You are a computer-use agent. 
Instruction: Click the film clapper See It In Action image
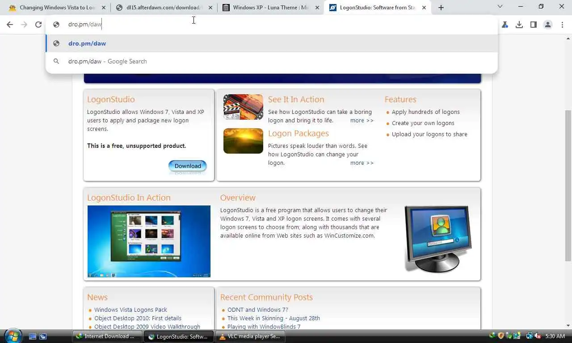[x=243, y=107]
